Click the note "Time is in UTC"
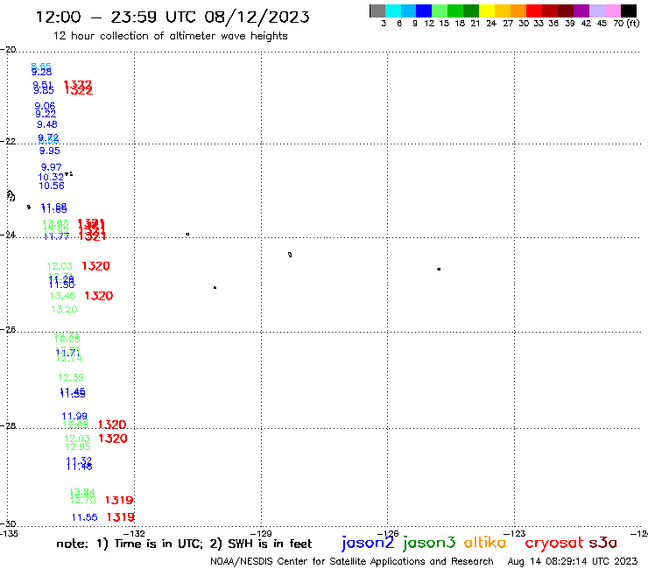648x569 pixels. click(x=158, y=544)
